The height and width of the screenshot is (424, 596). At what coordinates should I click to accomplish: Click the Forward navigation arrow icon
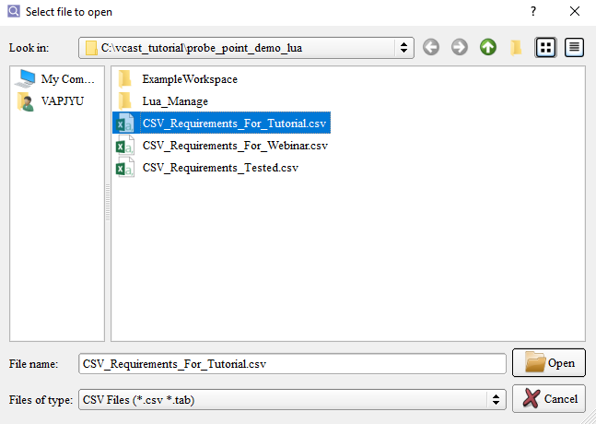click(460, 47)
